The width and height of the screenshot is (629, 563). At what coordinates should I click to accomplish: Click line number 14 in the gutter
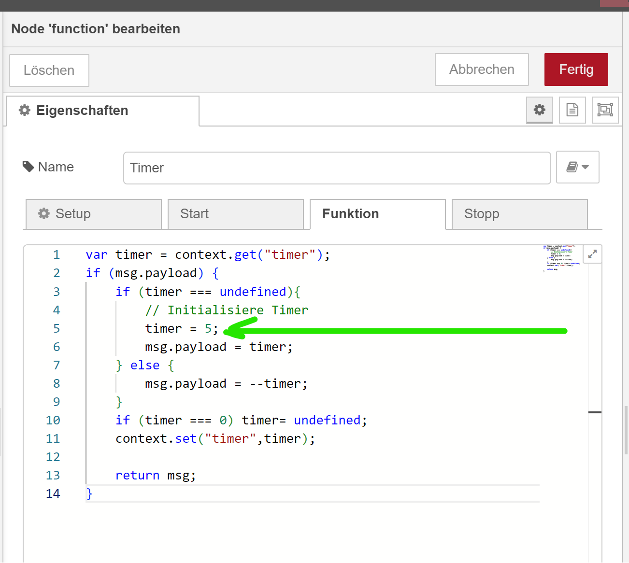[x=53, y=494]
